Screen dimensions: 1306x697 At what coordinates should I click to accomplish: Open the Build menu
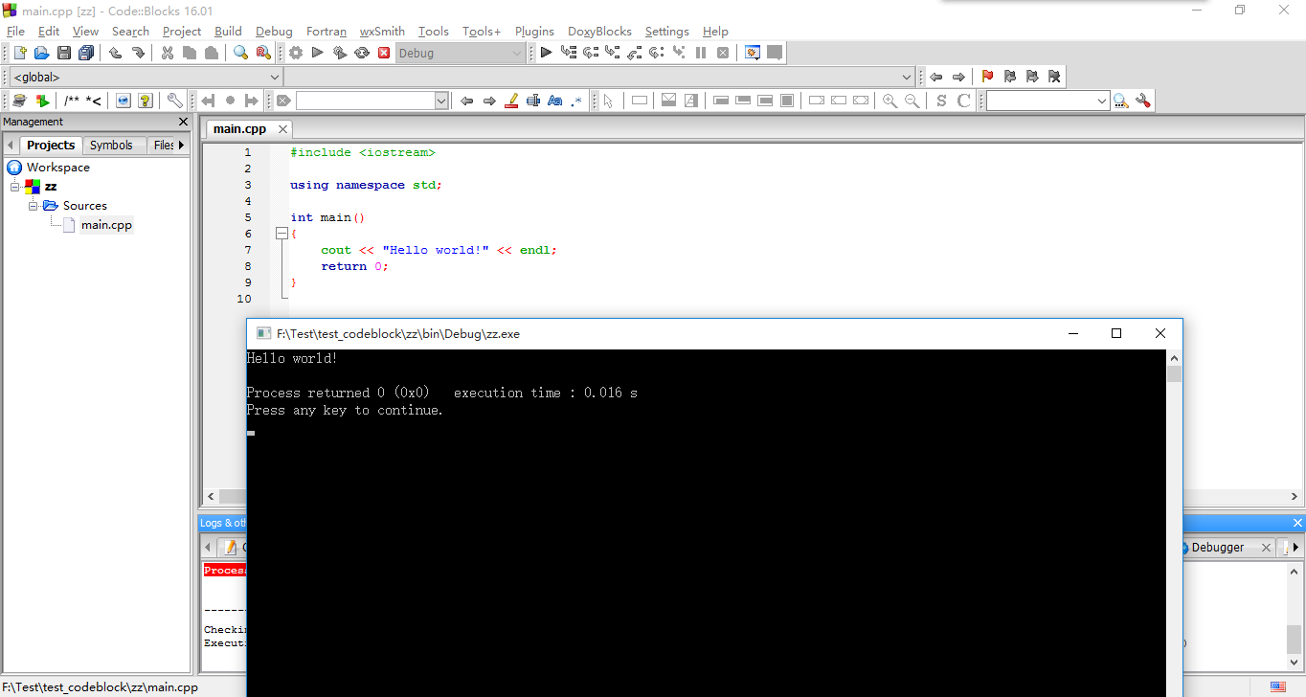228,32
